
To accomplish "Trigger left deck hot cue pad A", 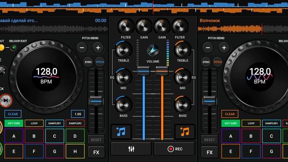I will tap(14, 136).
